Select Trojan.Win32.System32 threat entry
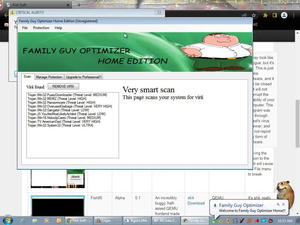 [60, 125]
